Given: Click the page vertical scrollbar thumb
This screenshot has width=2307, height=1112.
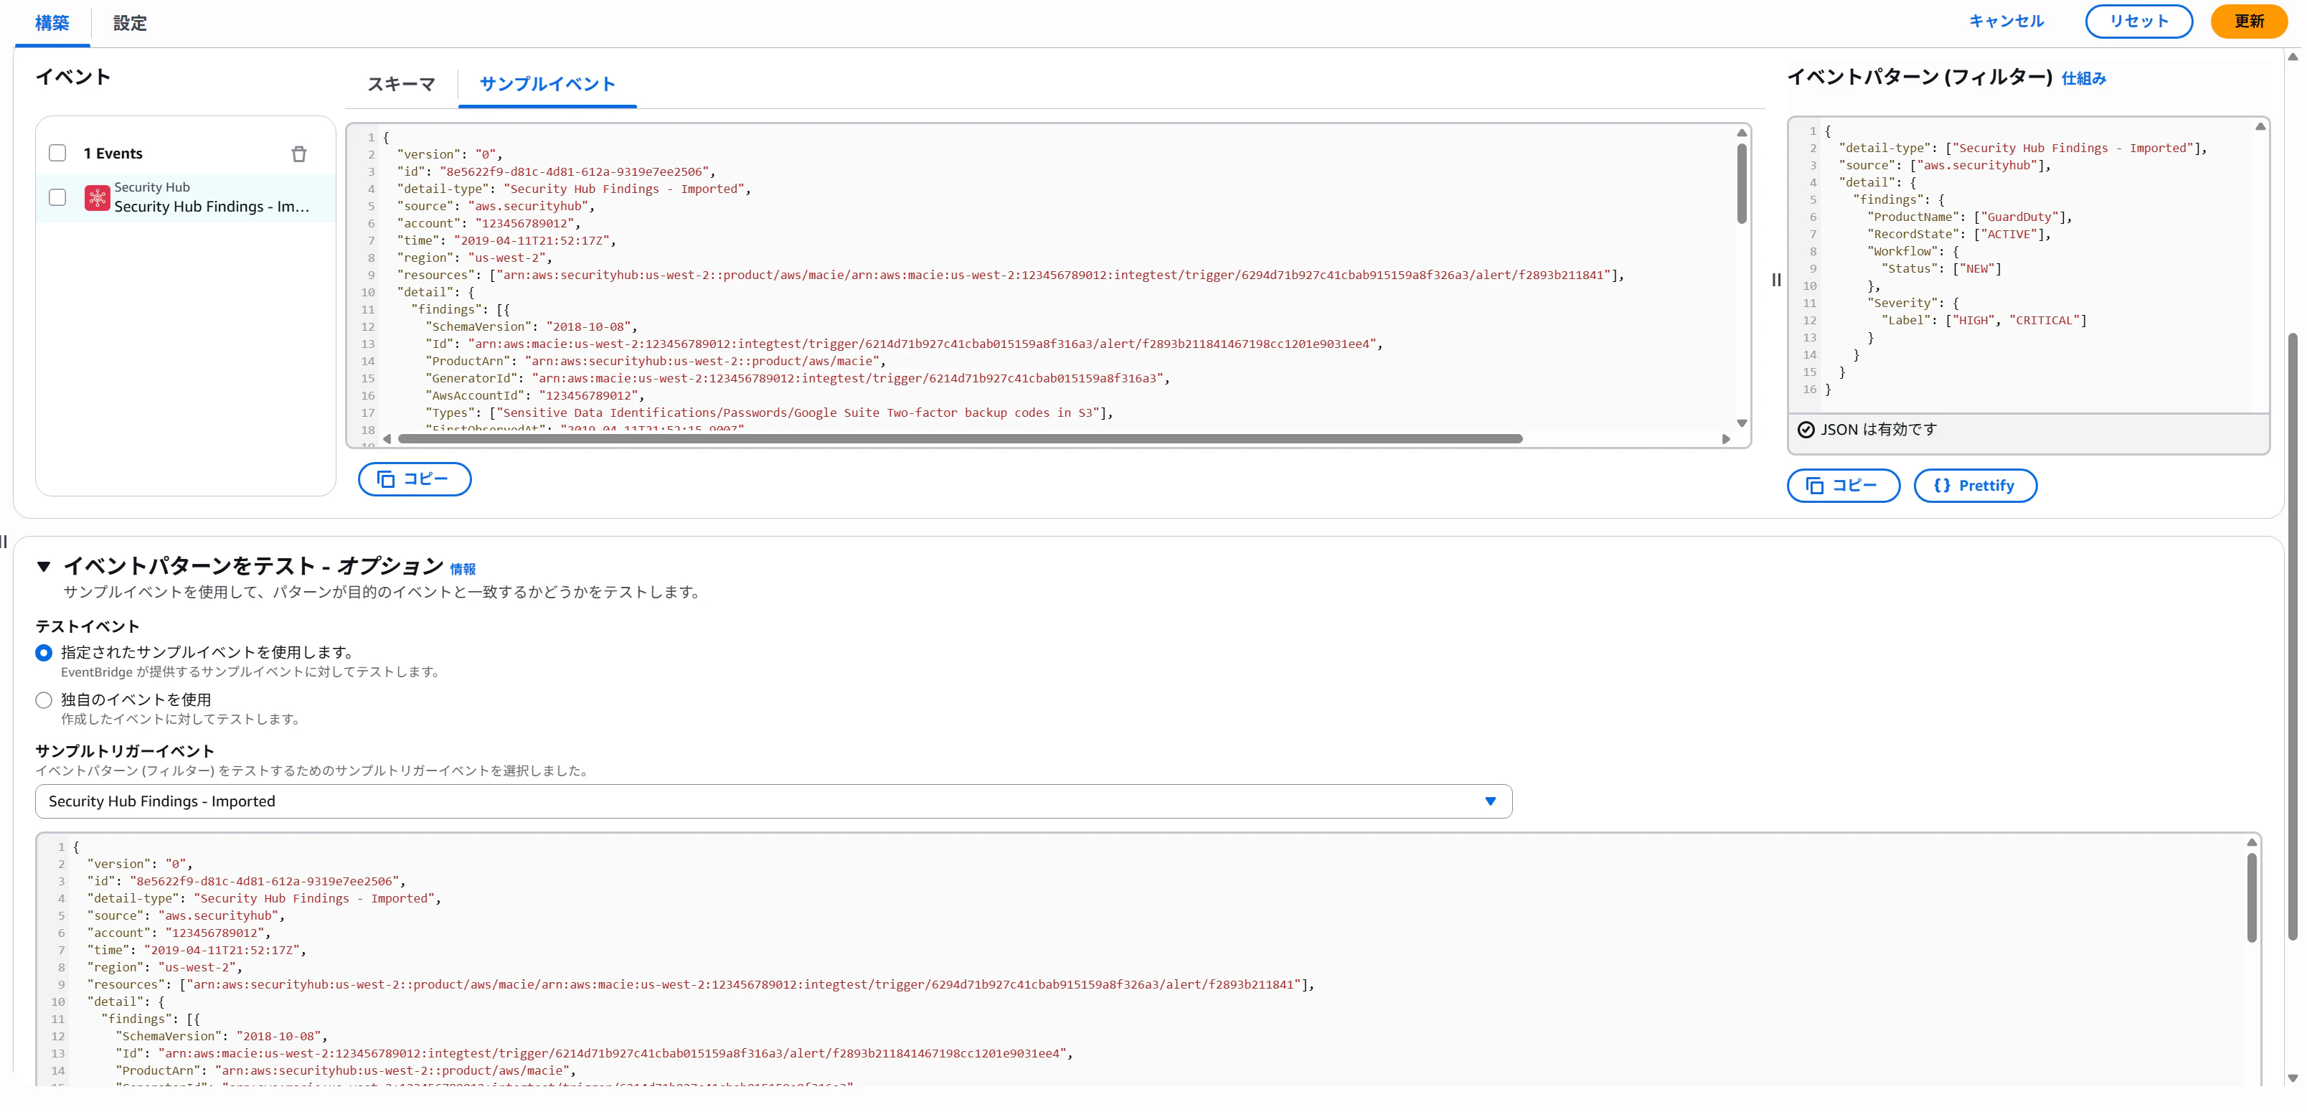Looking at the screenshot, I should click(x=2293, y=636).
